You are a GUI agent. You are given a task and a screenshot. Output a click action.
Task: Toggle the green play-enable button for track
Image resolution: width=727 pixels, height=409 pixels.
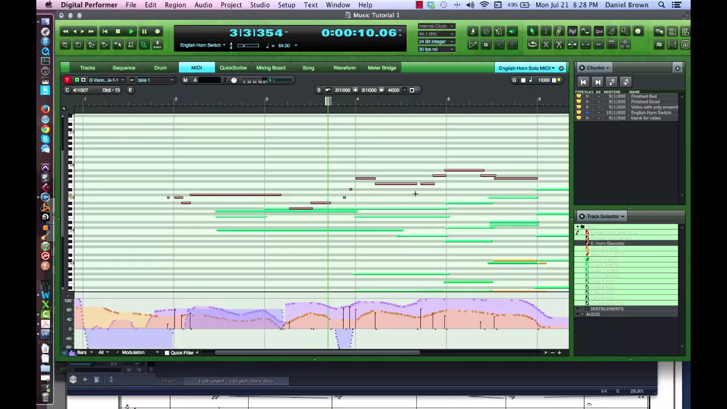[77, 80]
